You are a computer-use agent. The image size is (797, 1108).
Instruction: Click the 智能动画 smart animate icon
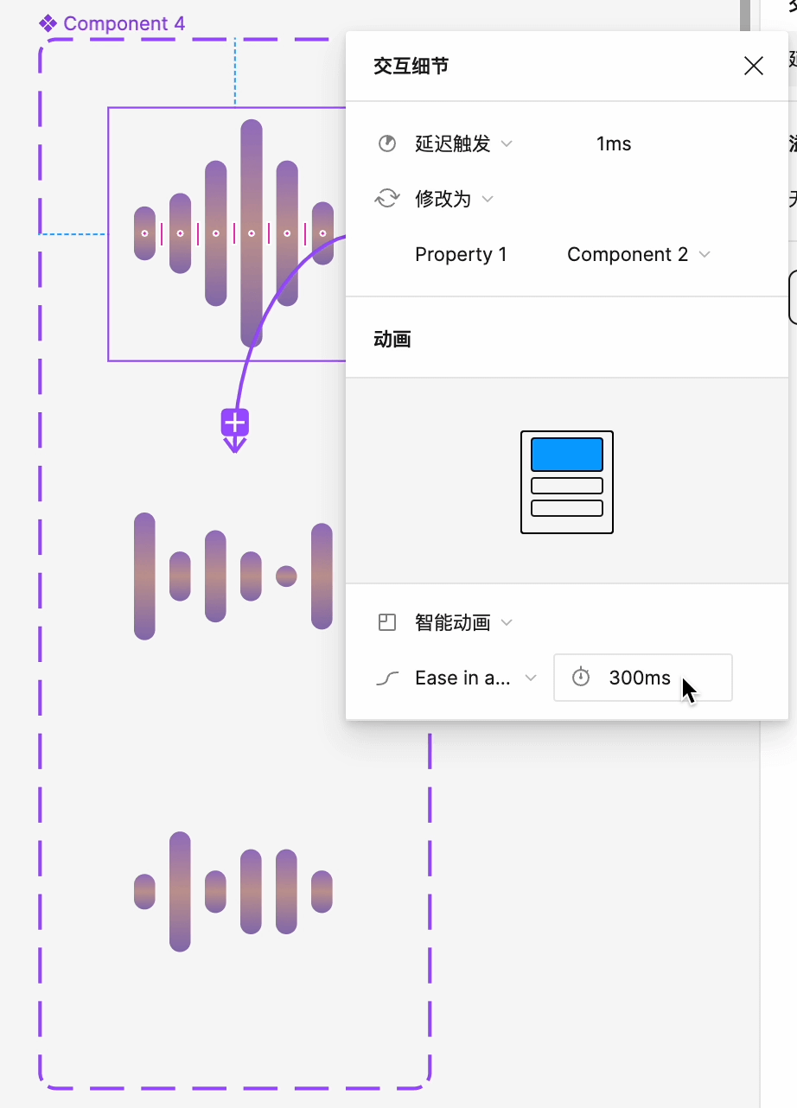click(x=387, y=622)
